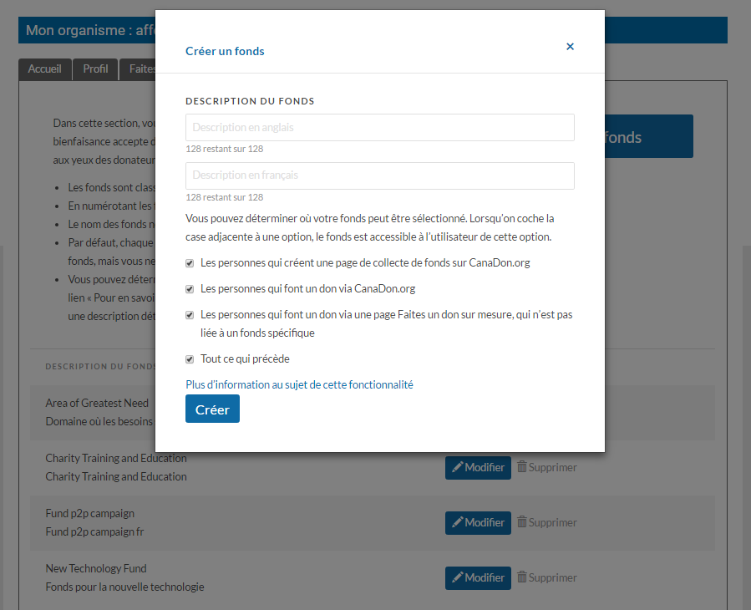Click trash icon for New Technology Fund
The height and width of the screenshot is (610, 751).
(522, 577)
